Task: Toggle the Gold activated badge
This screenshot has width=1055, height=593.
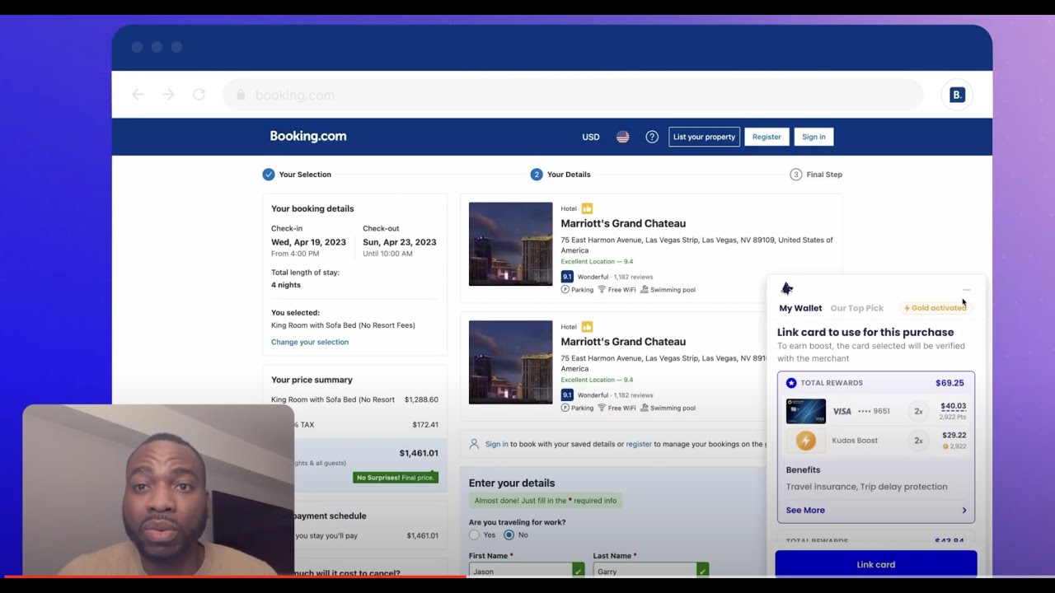Action: click(935, 307)
